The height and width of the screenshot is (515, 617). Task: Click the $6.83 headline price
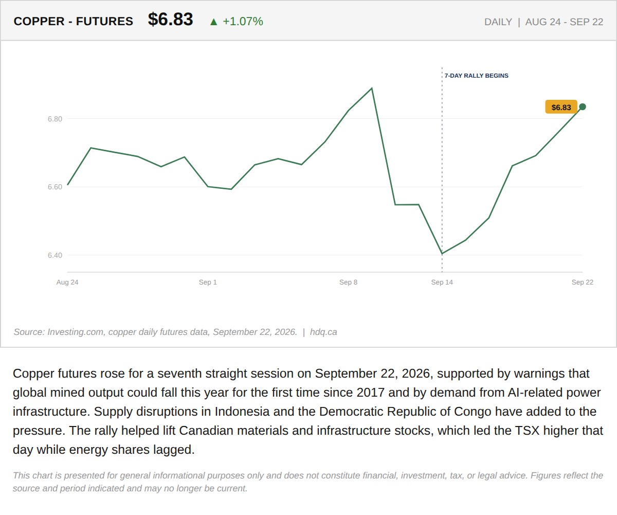[170, 20]
